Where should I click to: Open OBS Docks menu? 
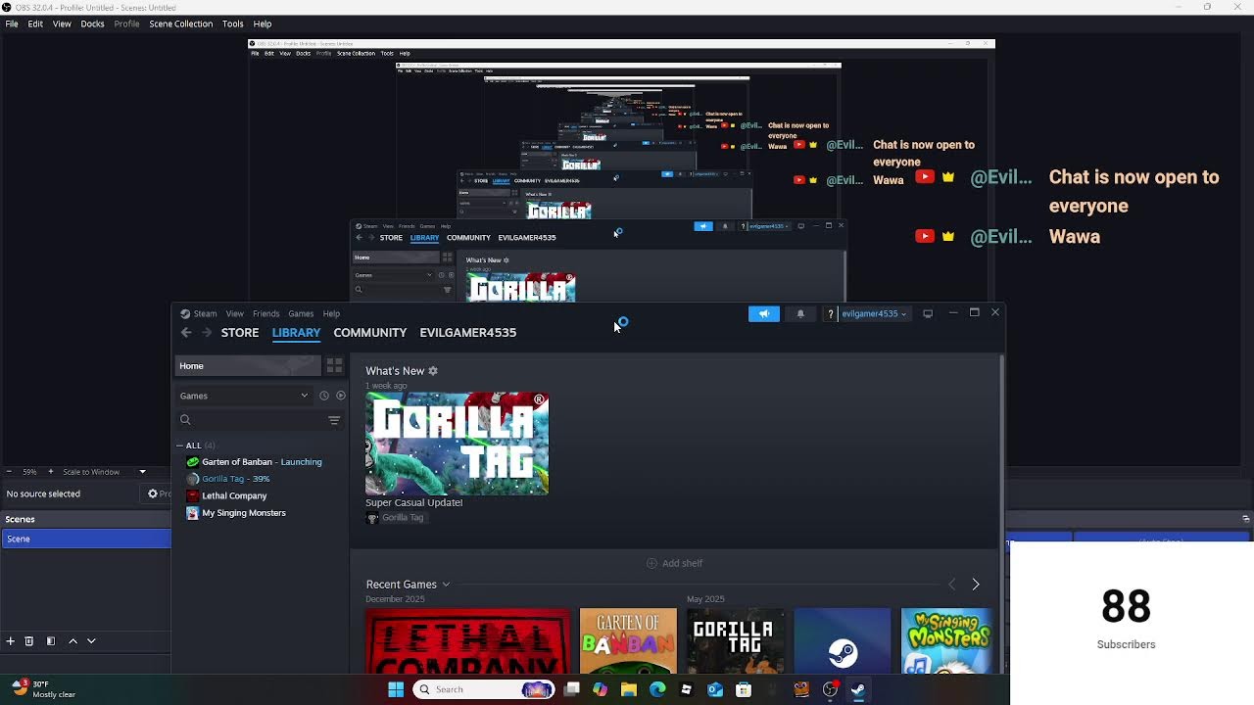[x=92, y=23]
